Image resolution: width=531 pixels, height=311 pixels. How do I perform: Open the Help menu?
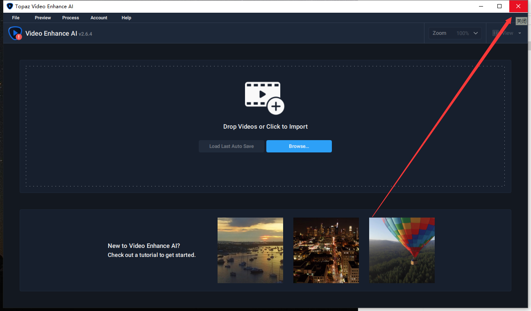pos(126,18)
